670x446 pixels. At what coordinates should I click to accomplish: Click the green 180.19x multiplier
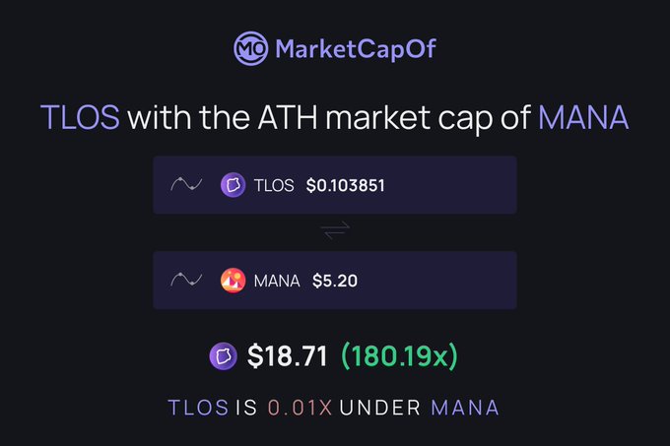click(x=400, y=355)
